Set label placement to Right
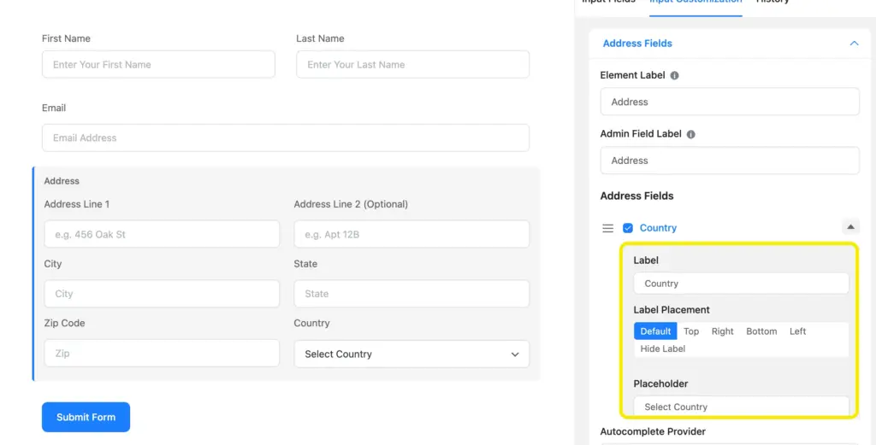 (722, 331)
